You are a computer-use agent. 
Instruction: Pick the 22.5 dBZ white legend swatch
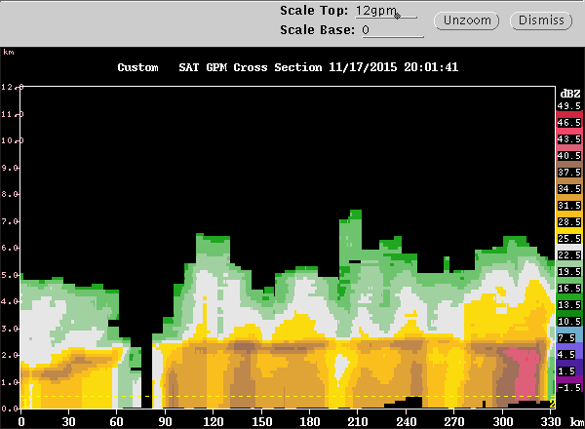tap(568, 254)
